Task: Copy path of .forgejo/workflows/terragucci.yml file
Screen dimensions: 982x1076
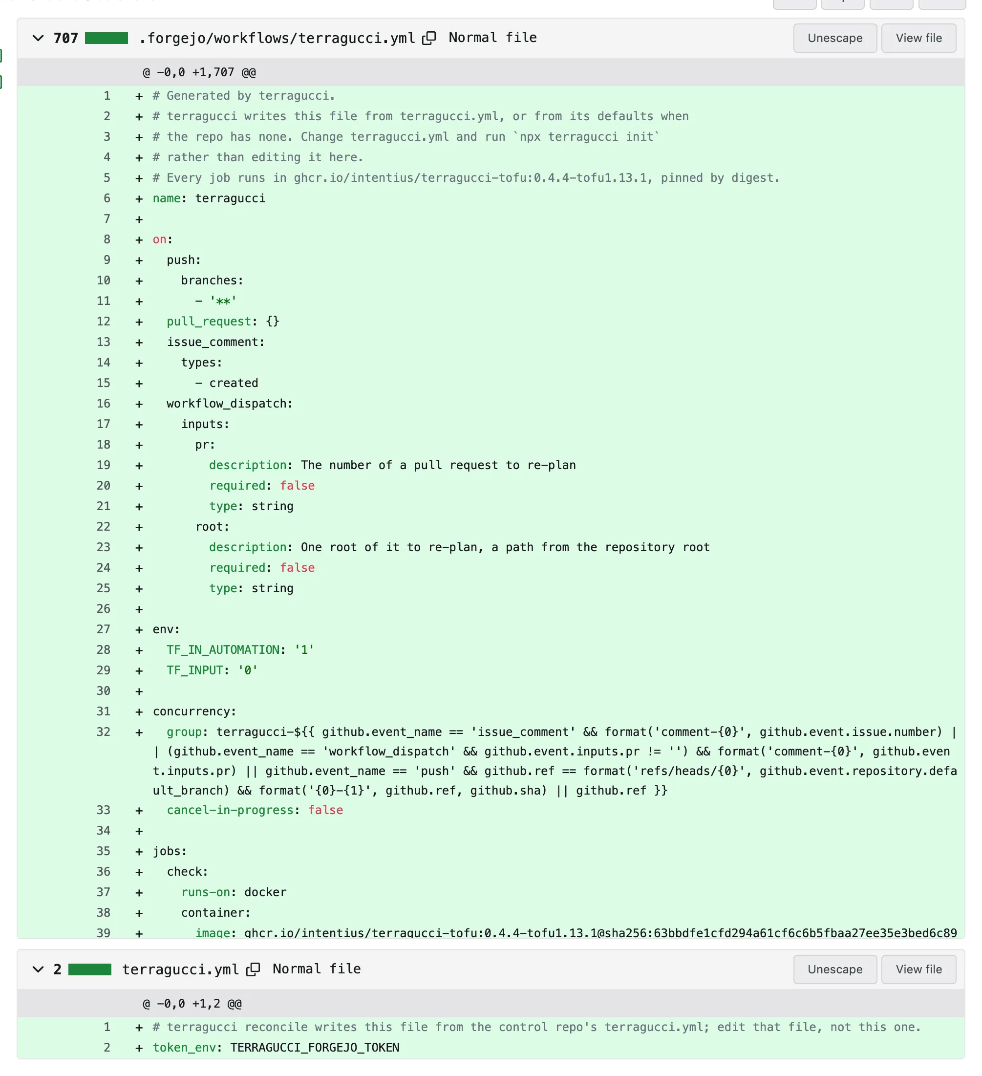Action: [429, 38]
